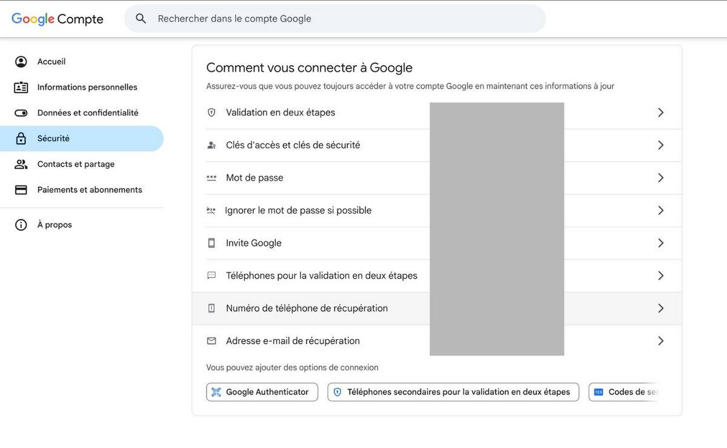Screen dimensions: 727x448
Task: Click the search magnifier icon
Action: (141, 19)
